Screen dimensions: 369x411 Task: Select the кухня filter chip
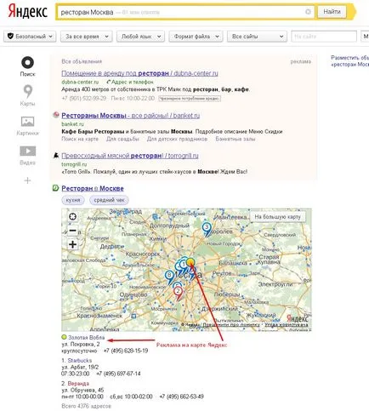click(x=73, y=200)
